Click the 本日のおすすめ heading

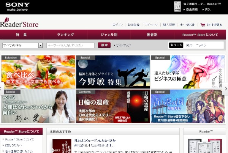(60, 132)
